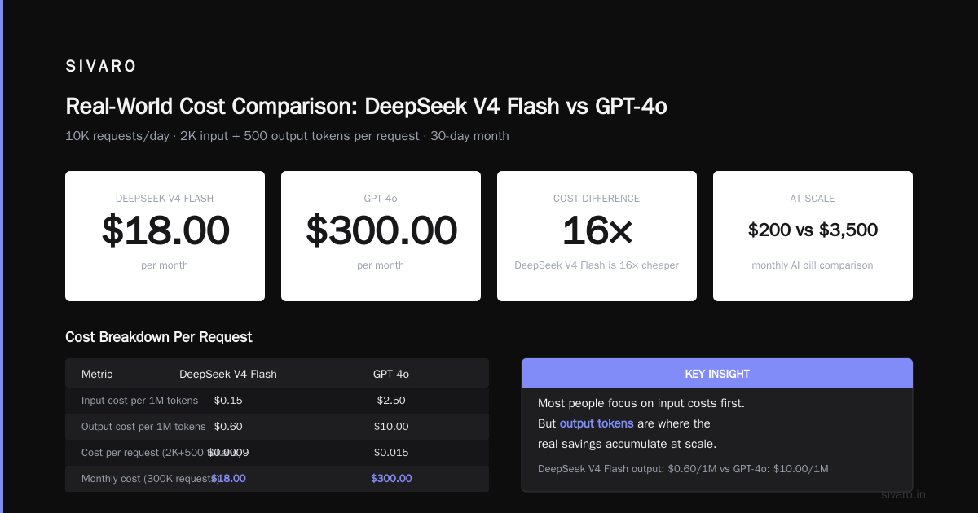The height and width of the screenshot is (513, 978).
Task: Select the Cost Breakdown Per Request heading
Action: pyautogui.click(x=159, y=337)
